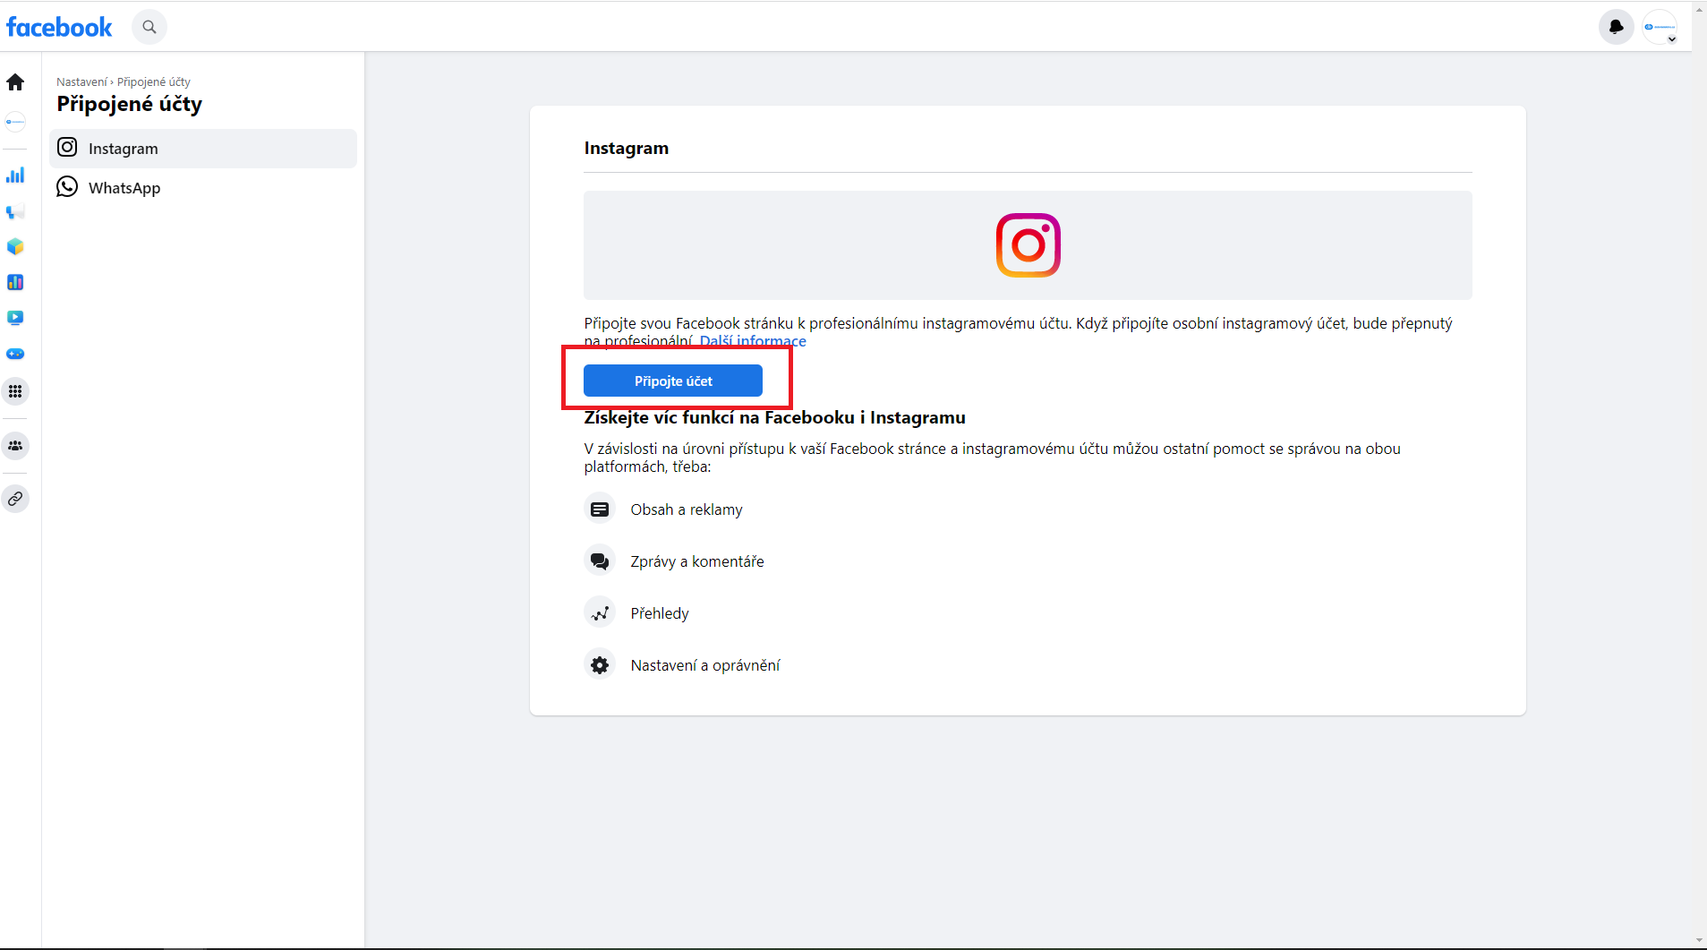
Task: Open the colored cube icon in the sidebar
Action: 15,247
